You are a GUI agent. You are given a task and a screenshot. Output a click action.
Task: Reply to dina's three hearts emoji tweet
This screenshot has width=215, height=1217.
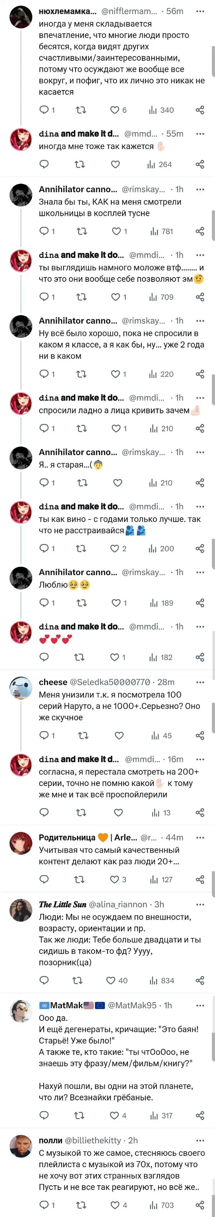click(44, 657)
